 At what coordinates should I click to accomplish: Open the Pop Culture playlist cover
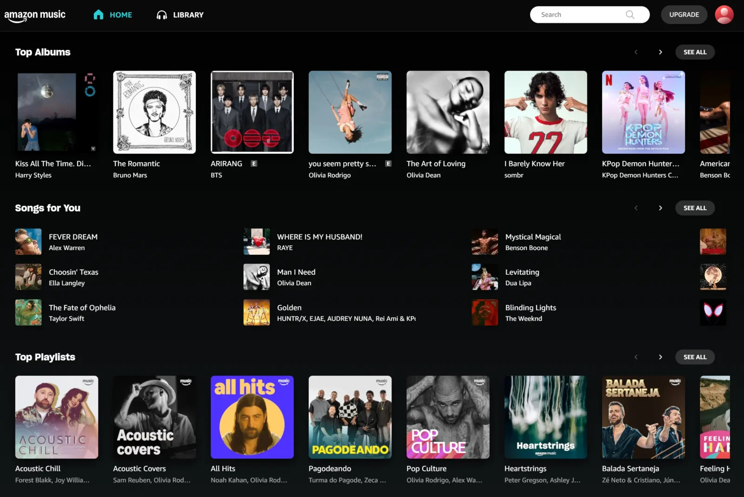448,417
